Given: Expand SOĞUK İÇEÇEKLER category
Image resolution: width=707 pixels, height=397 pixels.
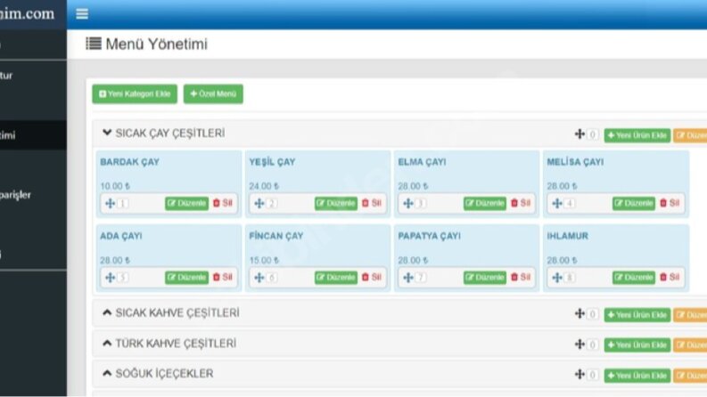Looking at the screenshot, I should coord(107,373).
